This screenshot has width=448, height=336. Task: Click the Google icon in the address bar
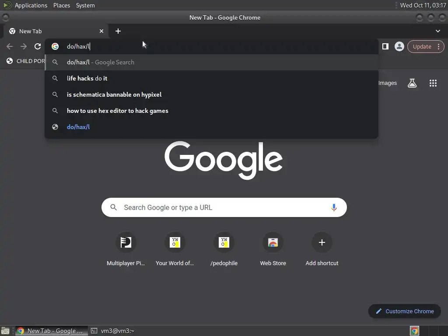click(x=55, y=46)
